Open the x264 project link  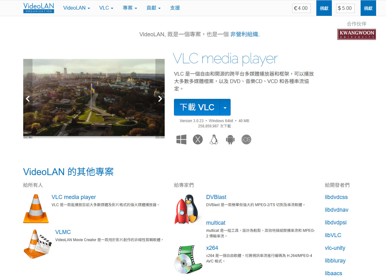[x=212, y=248]
